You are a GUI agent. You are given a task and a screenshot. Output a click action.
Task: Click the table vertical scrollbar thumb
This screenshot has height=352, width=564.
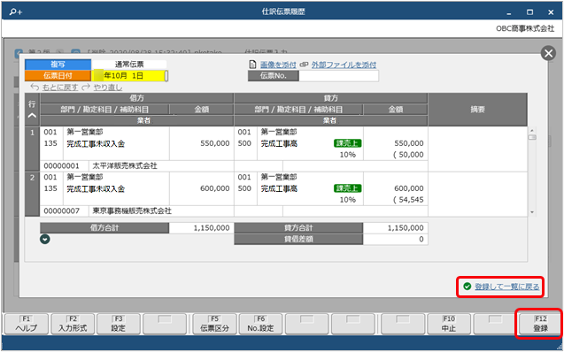click(532, 137)
